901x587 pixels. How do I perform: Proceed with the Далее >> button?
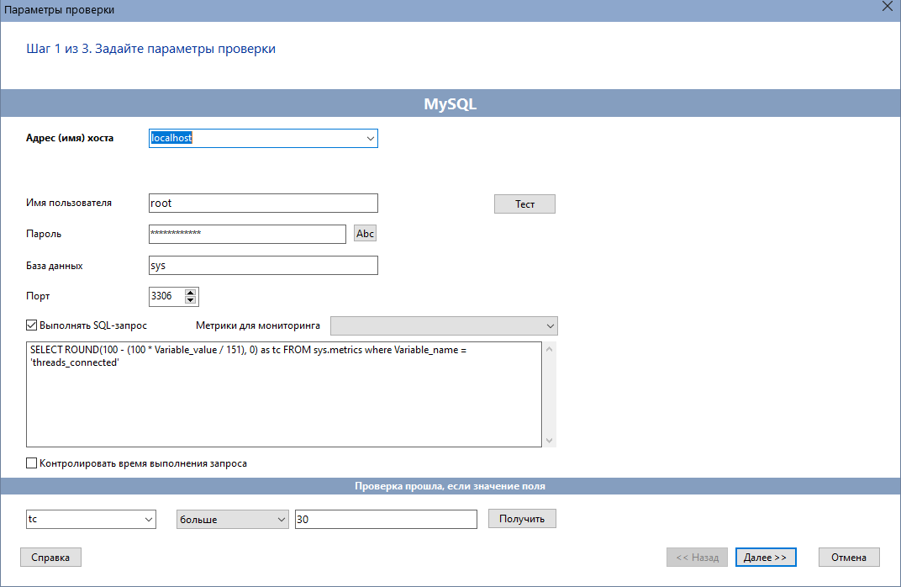pos(766,557)
